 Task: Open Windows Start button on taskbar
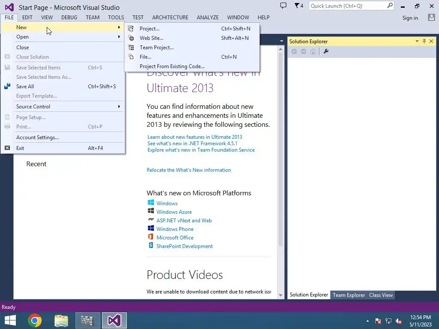click(10, 320)
